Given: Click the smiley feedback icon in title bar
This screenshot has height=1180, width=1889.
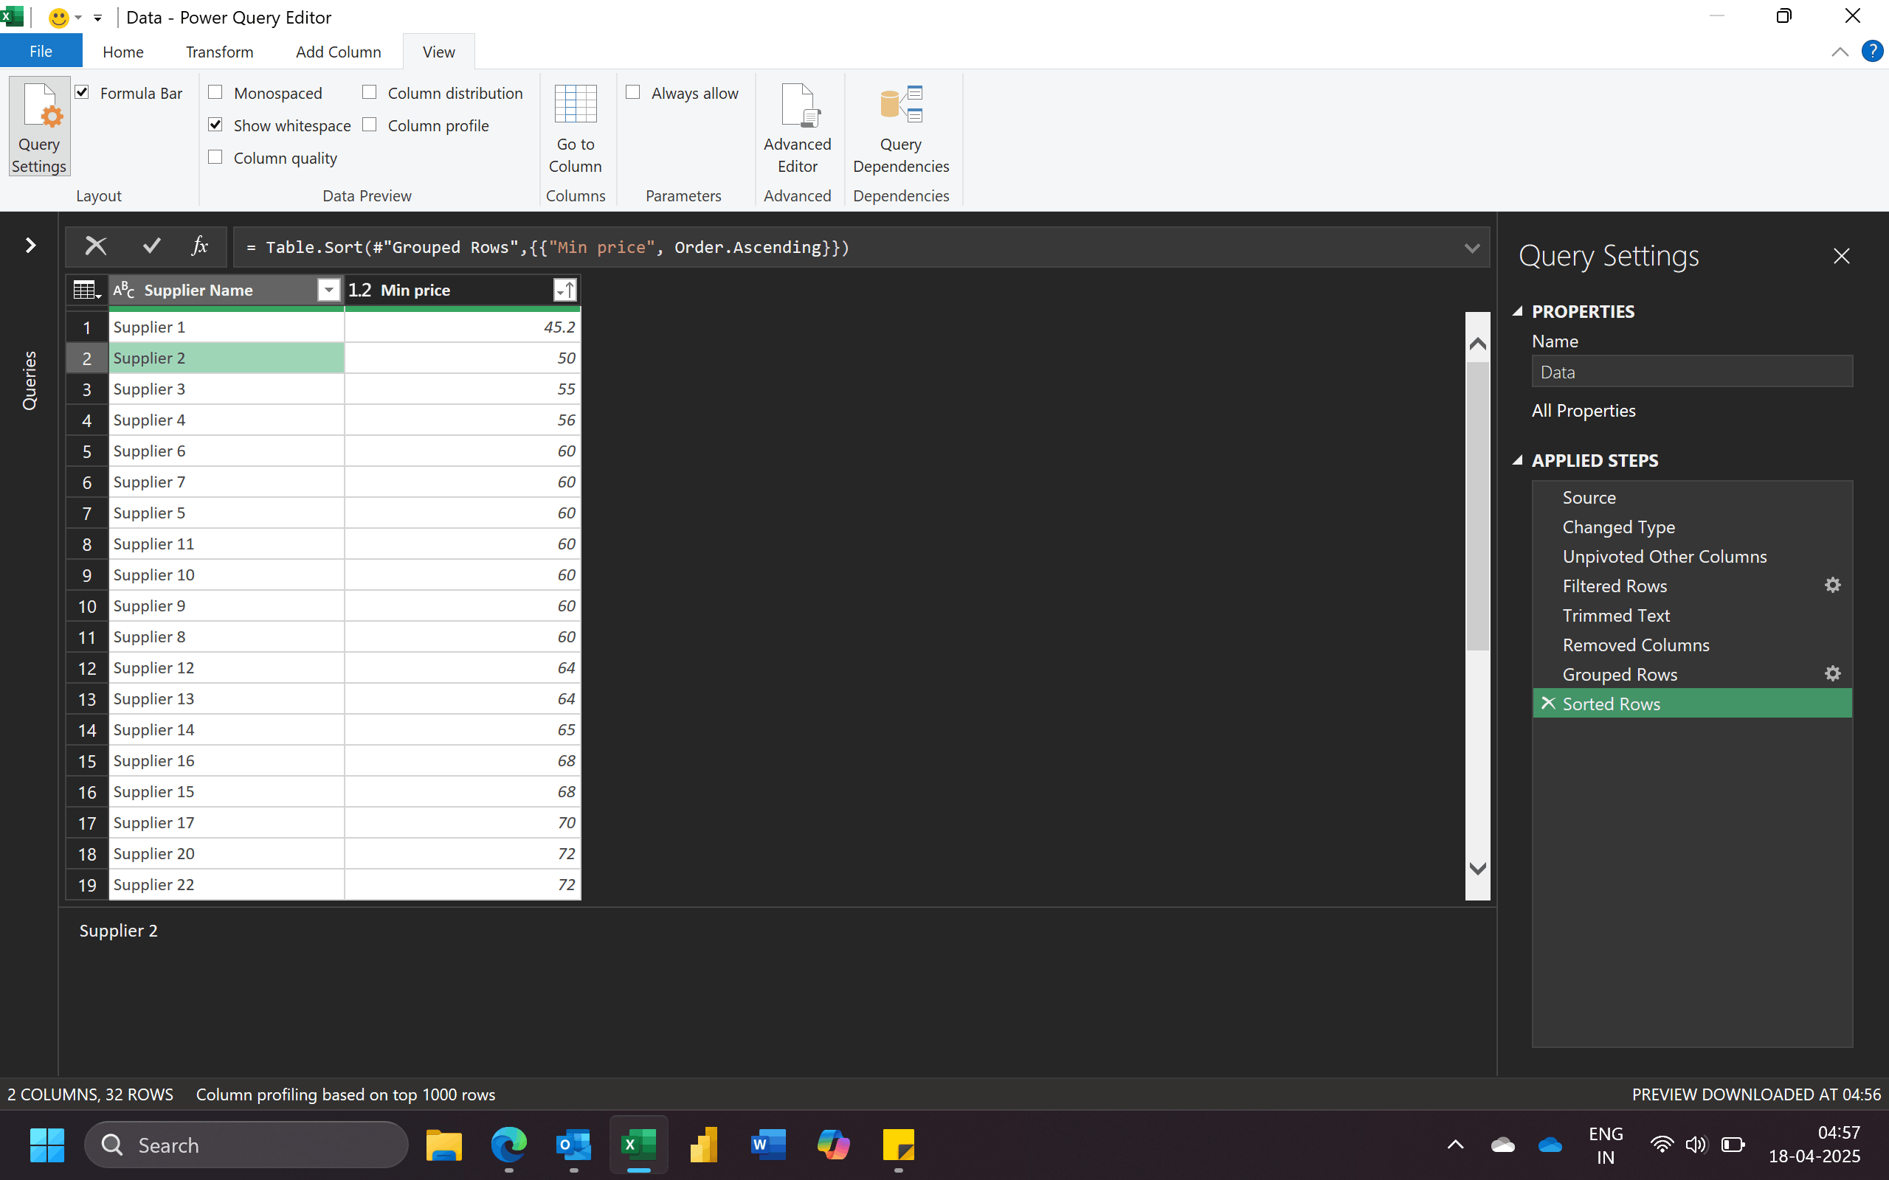Looking at the screenshot, I should point(58,17).
